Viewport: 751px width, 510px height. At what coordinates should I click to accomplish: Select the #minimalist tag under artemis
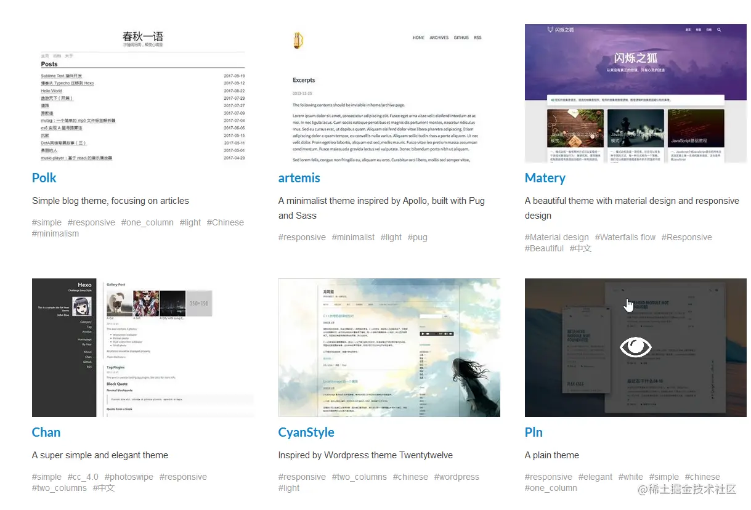[x=353, y=237]
